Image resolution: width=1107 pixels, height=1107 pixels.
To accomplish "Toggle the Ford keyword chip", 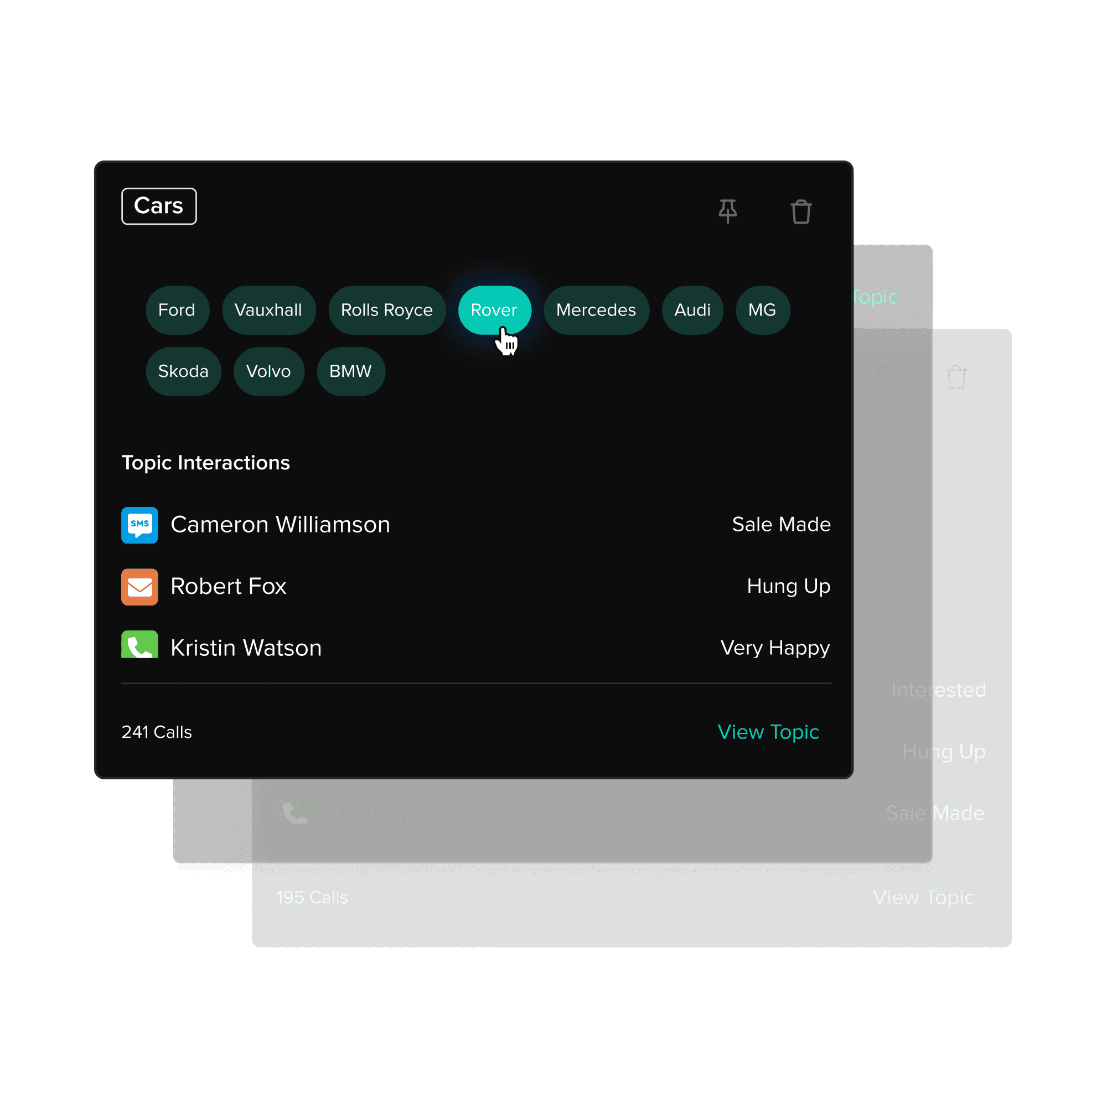I will coord(177,310).
